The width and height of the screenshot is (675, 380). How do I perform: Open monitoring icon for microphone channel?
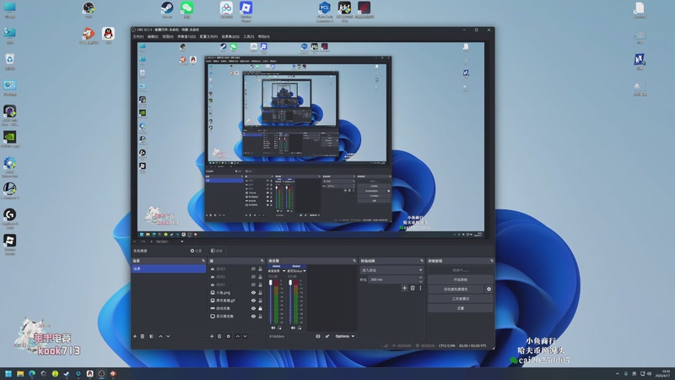pyautogui.click(x=300, y=328)
